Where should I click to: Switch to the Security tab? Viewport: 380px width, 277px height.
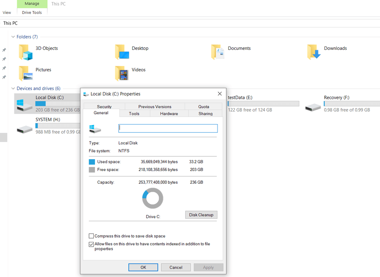pyautogui.click(x=104, y=106)
